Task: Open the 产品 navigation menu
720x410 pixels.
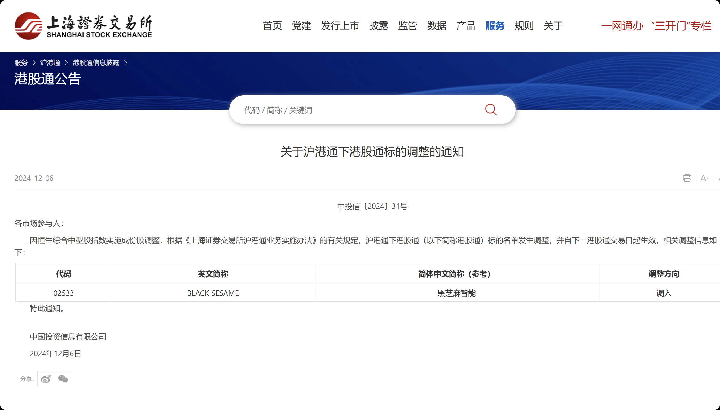Action: pos(466,26)
